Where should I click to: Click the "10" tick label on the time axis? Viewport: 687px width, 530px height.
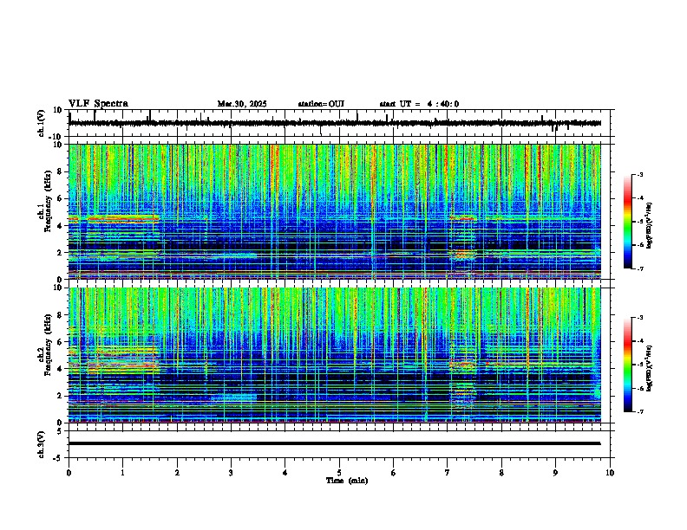(610, 473)
